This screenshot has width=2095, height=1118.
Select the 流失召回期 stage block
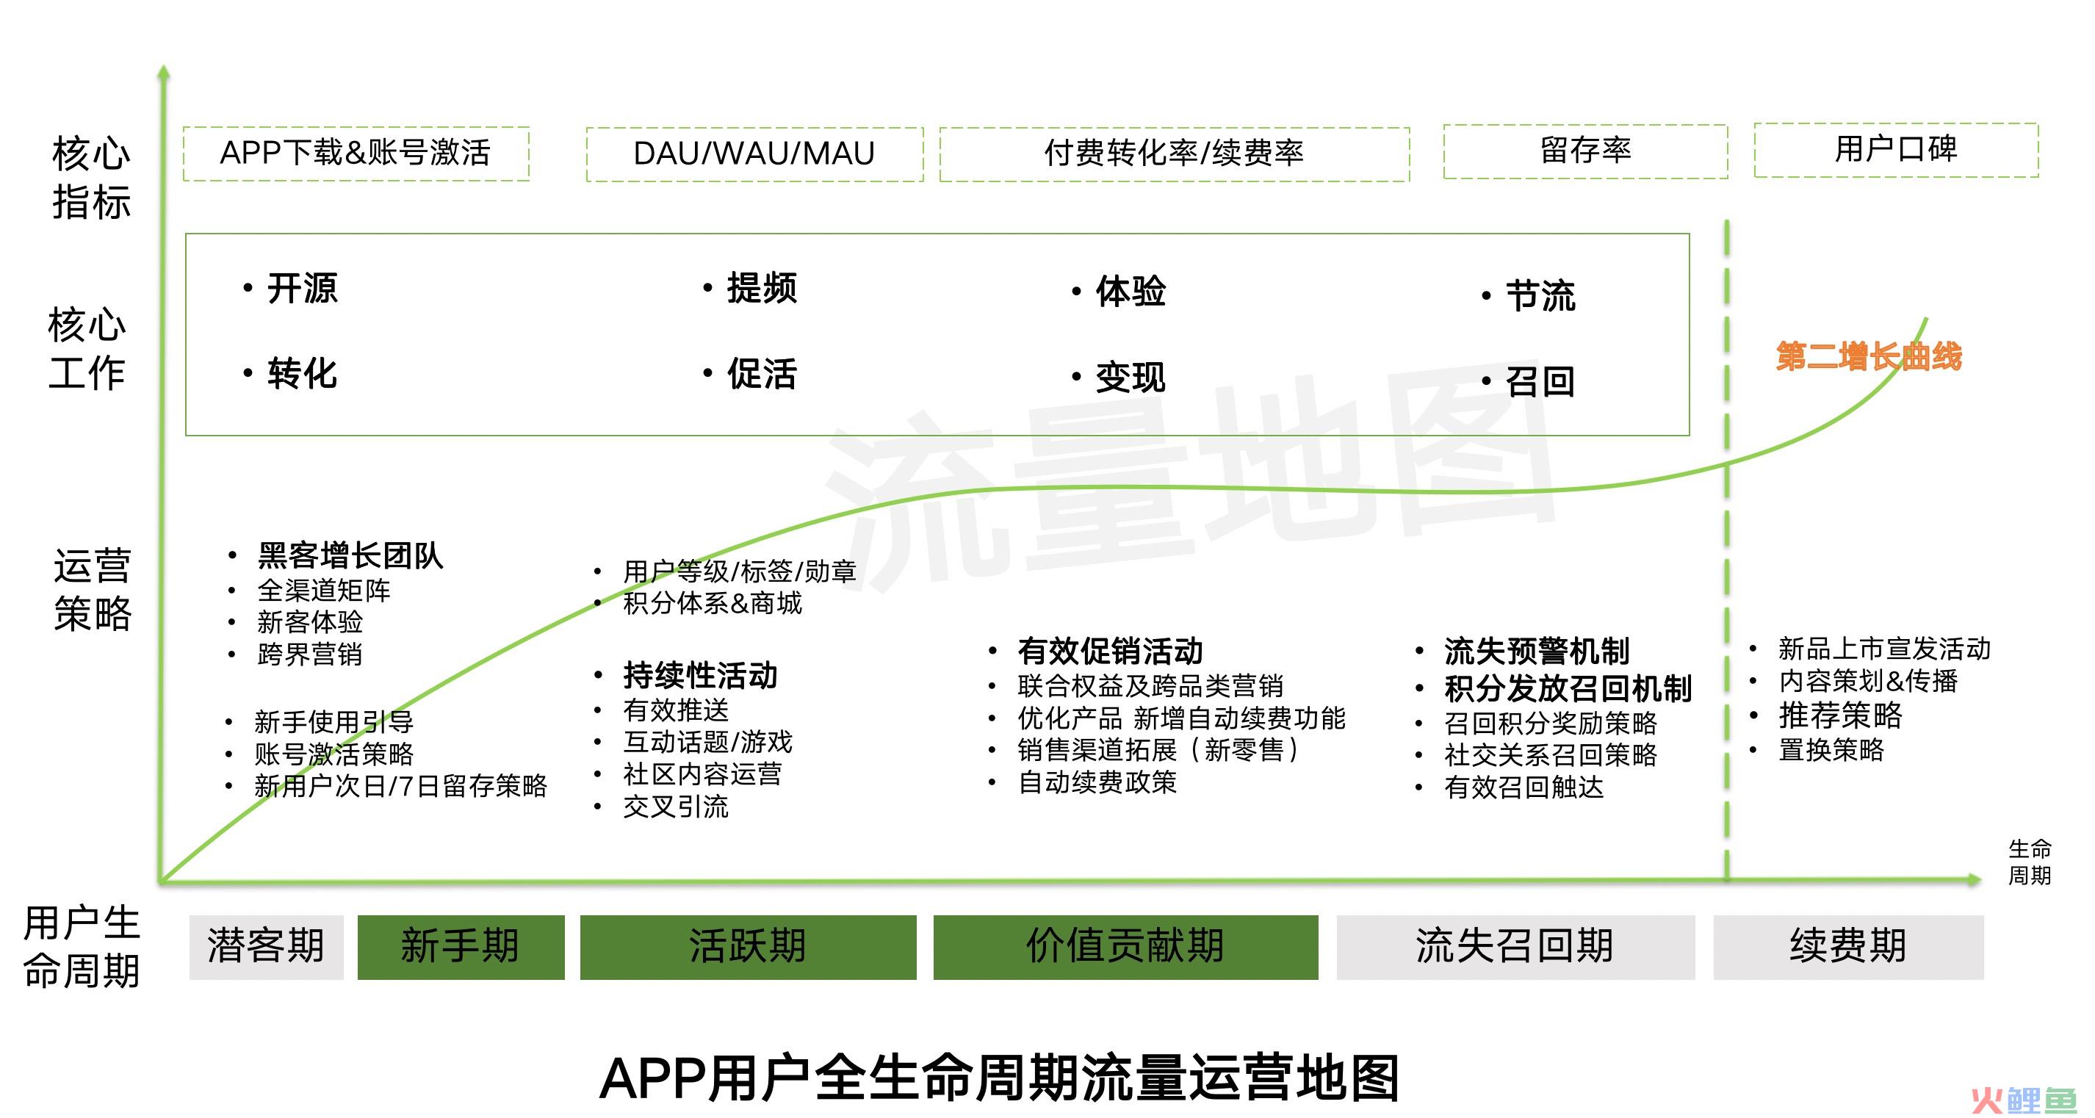(x=1515, y=946)
